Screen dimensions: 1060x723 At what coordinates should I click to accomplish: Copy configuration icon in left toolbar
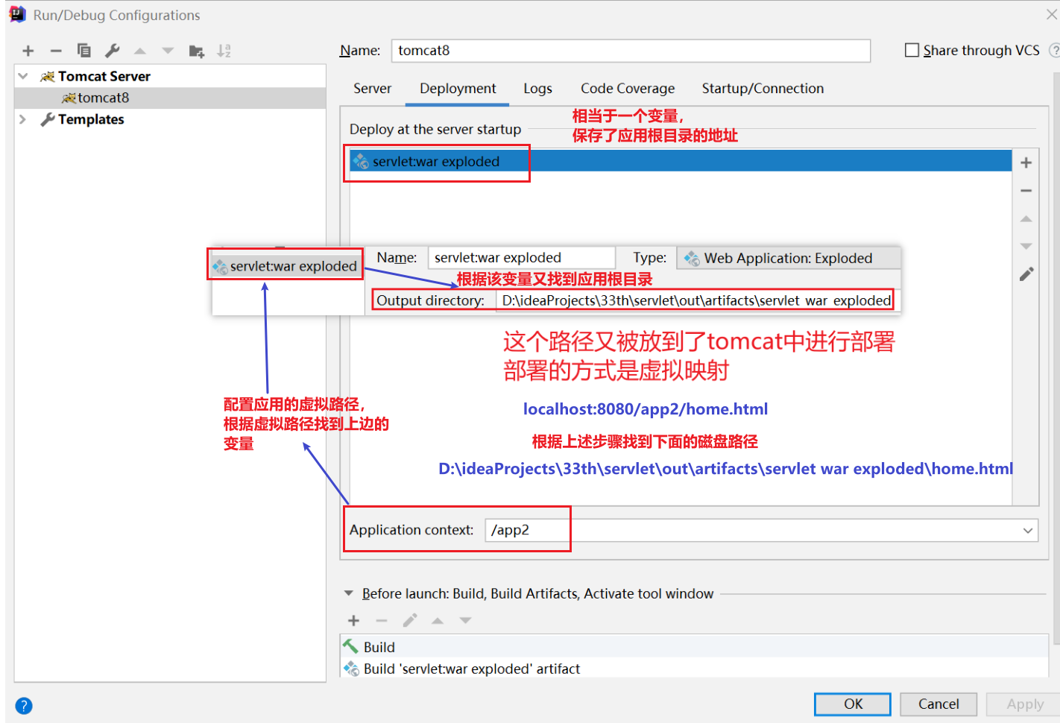pyautogui.click(x=84, y=51)
